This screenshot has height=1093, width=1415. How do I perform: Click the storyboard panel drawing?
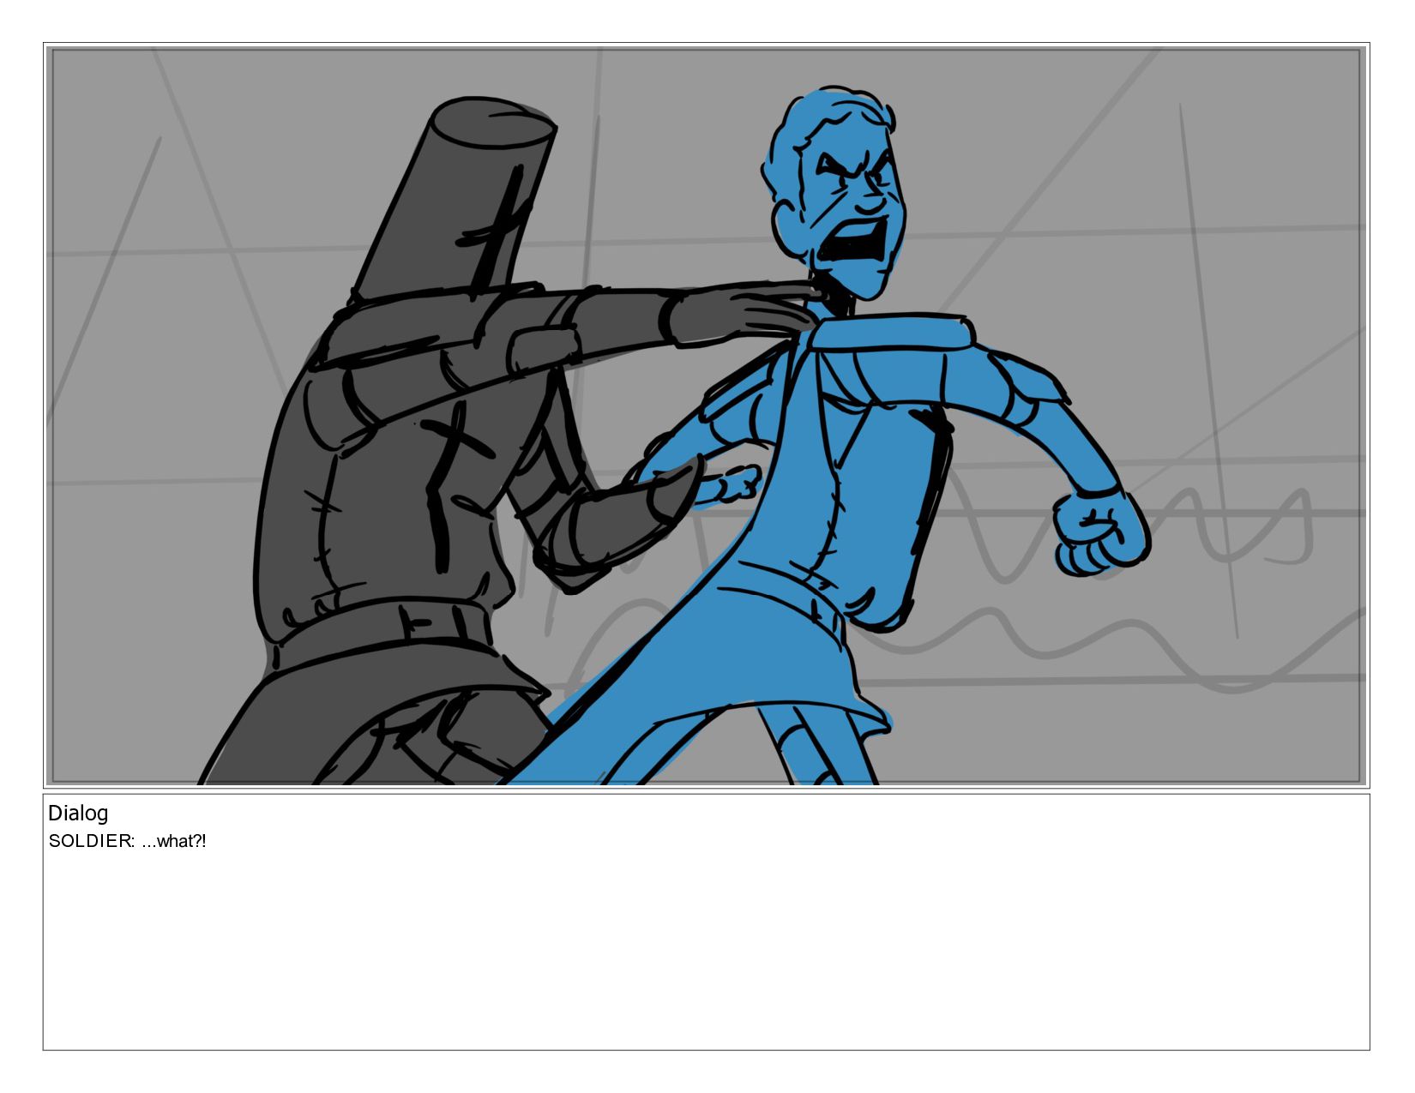point(706,416)
